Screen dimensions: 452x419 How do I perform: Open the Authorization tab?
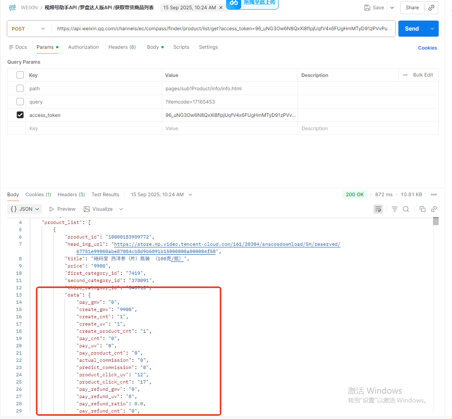click(83, 47)
